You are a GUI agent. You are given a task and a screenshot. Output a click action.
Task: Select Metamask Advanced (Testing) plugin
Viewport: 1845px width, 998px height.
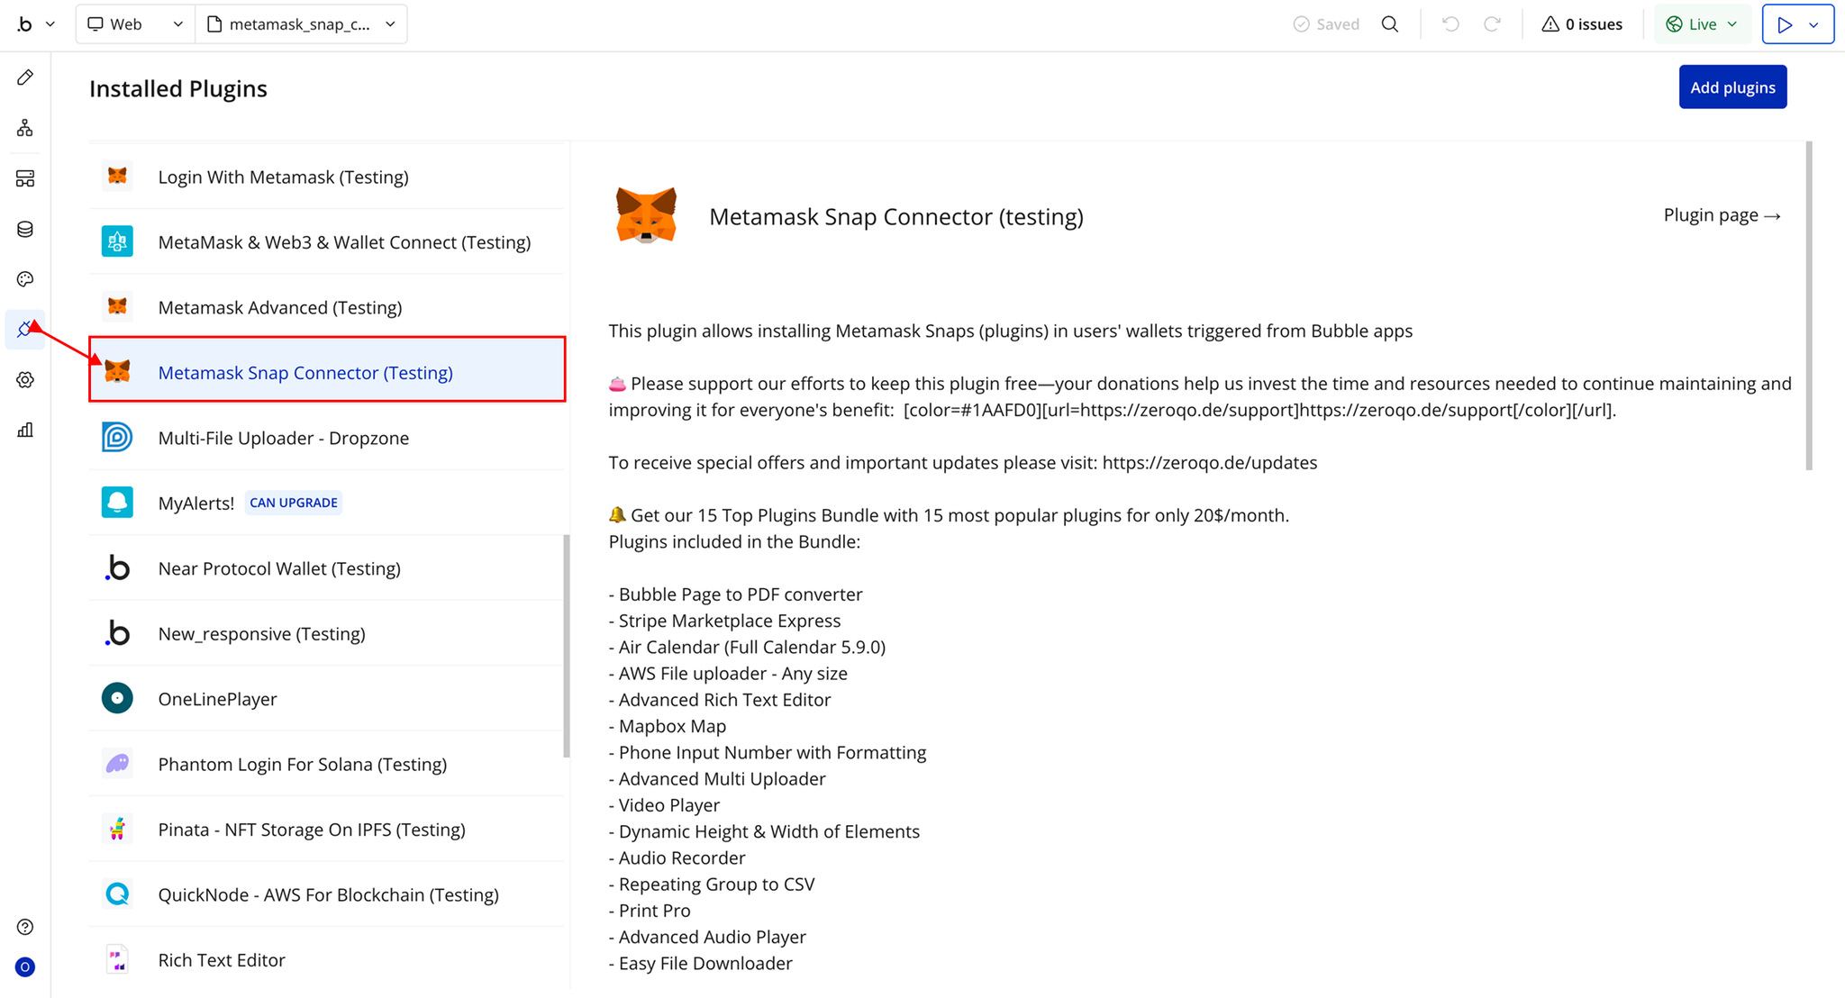click(x=279, y=307)
